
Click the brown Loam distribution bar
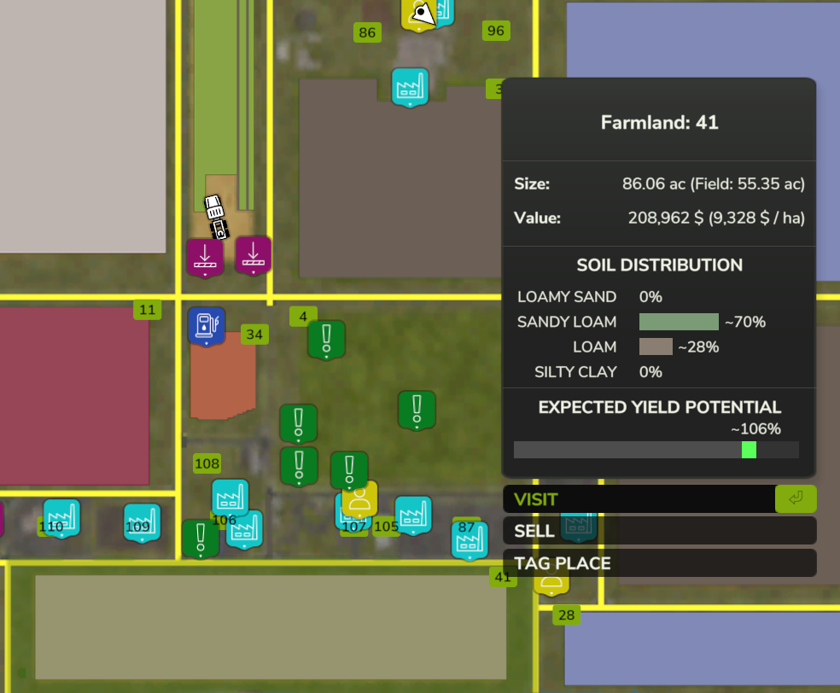pos(656,346)
